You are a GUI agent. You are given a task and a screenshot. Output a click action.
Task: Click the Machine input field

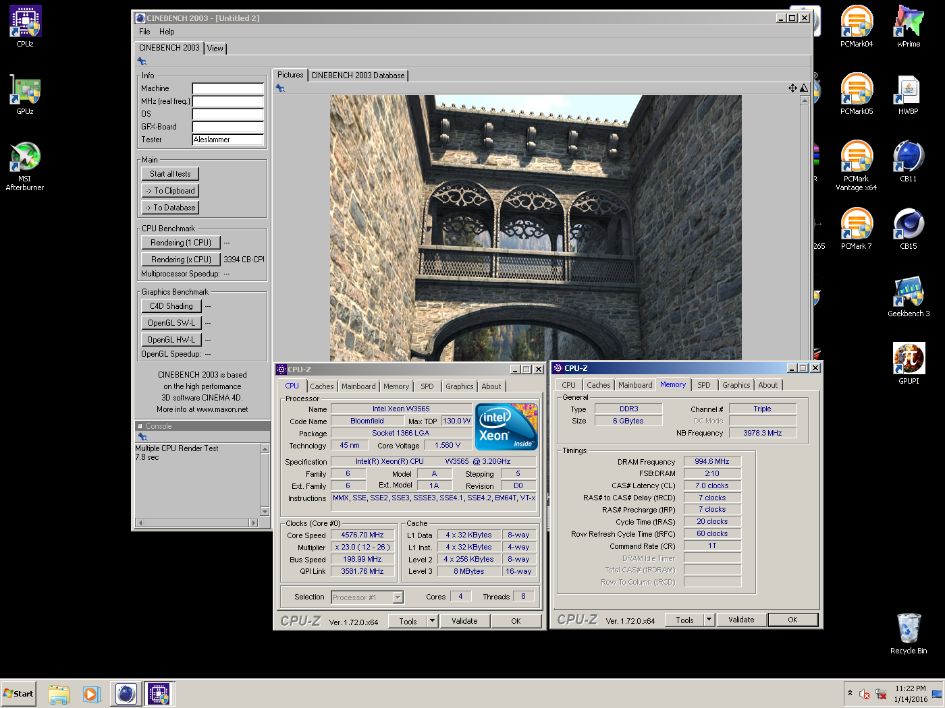point(228,88)
